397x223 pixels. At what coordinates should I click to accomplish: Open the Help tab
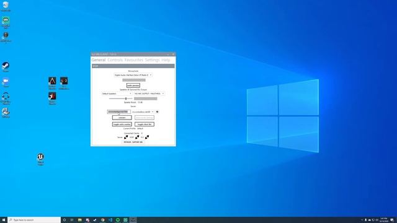166,60
